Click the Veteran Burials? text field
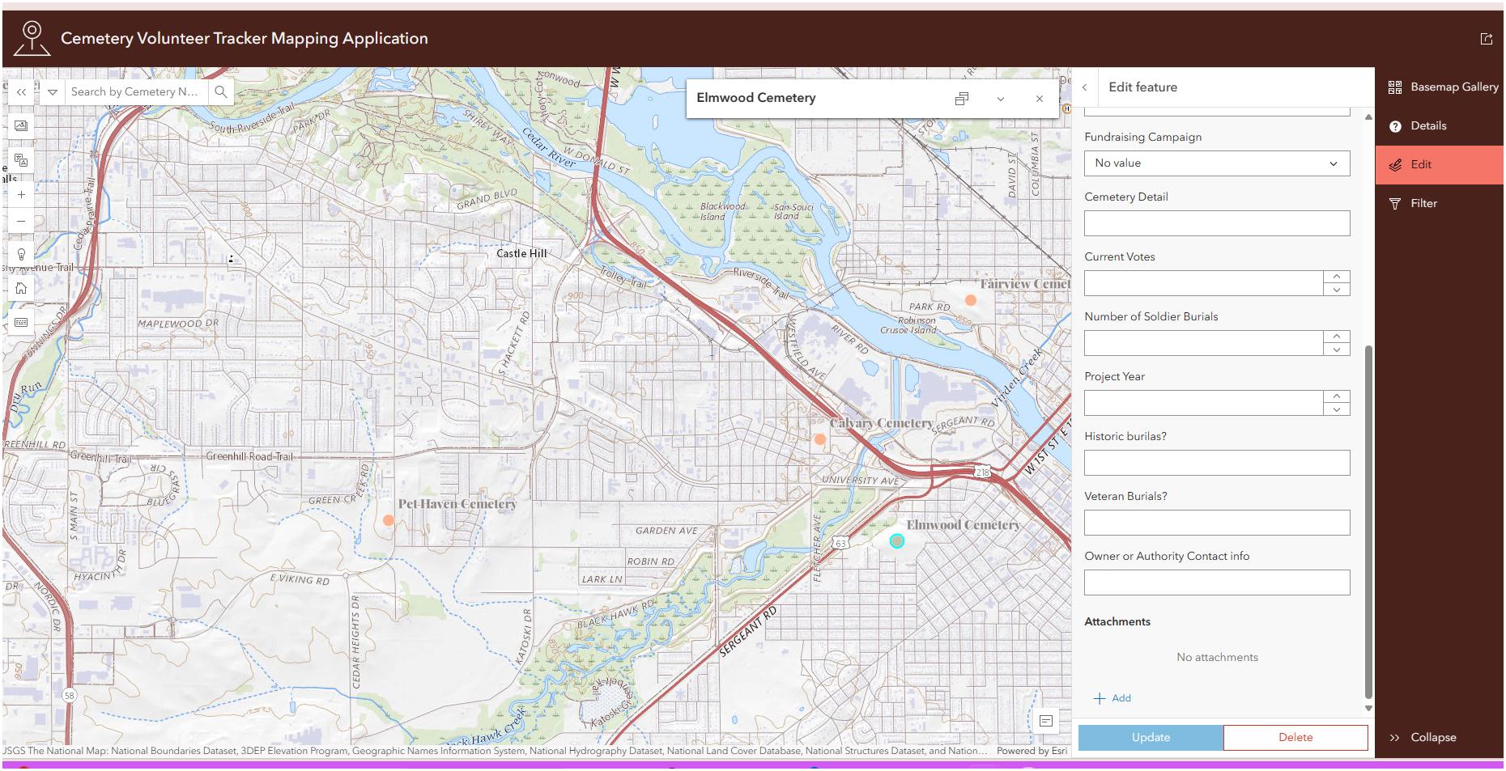 (x=1217, y=523)
